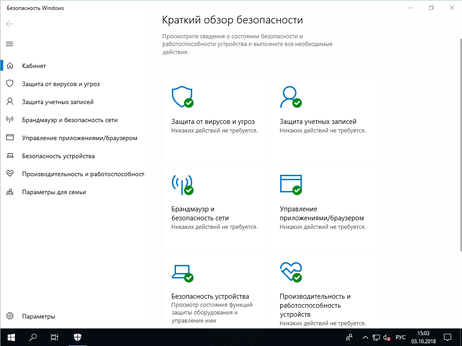Open the large device health heart icon
The height and width of the screenshot is (346, 462).
(x=291, y=272)
